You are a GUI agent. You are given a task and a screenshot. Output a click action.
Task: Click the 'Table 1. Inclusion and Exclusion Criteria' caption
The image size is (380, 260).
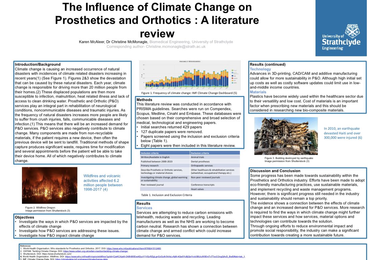(x=167, y=195)
